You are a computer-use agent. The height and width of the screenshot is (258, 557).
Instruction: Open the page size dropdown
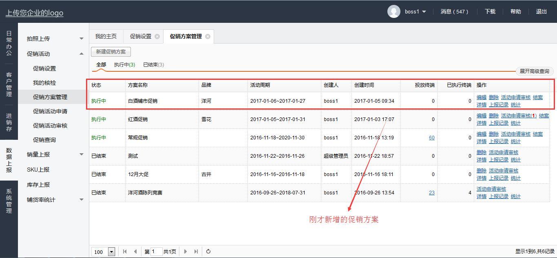111,252
